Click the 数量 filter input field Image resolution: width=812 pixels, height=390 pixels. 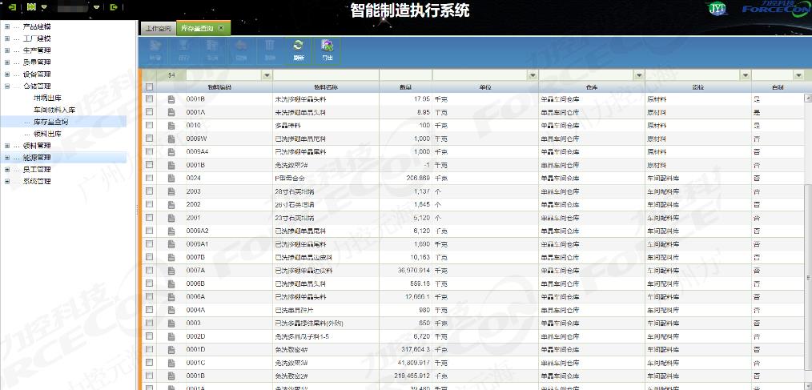(405, 75)
